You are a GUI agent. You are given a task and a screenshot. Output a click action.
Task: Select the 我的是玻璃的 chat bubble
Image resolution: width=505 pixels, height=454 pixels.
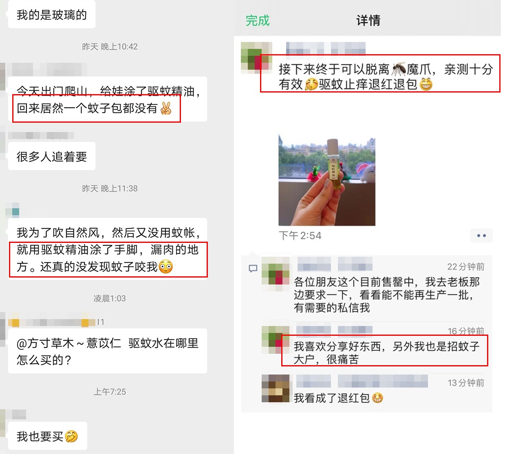tap(52, 15)
